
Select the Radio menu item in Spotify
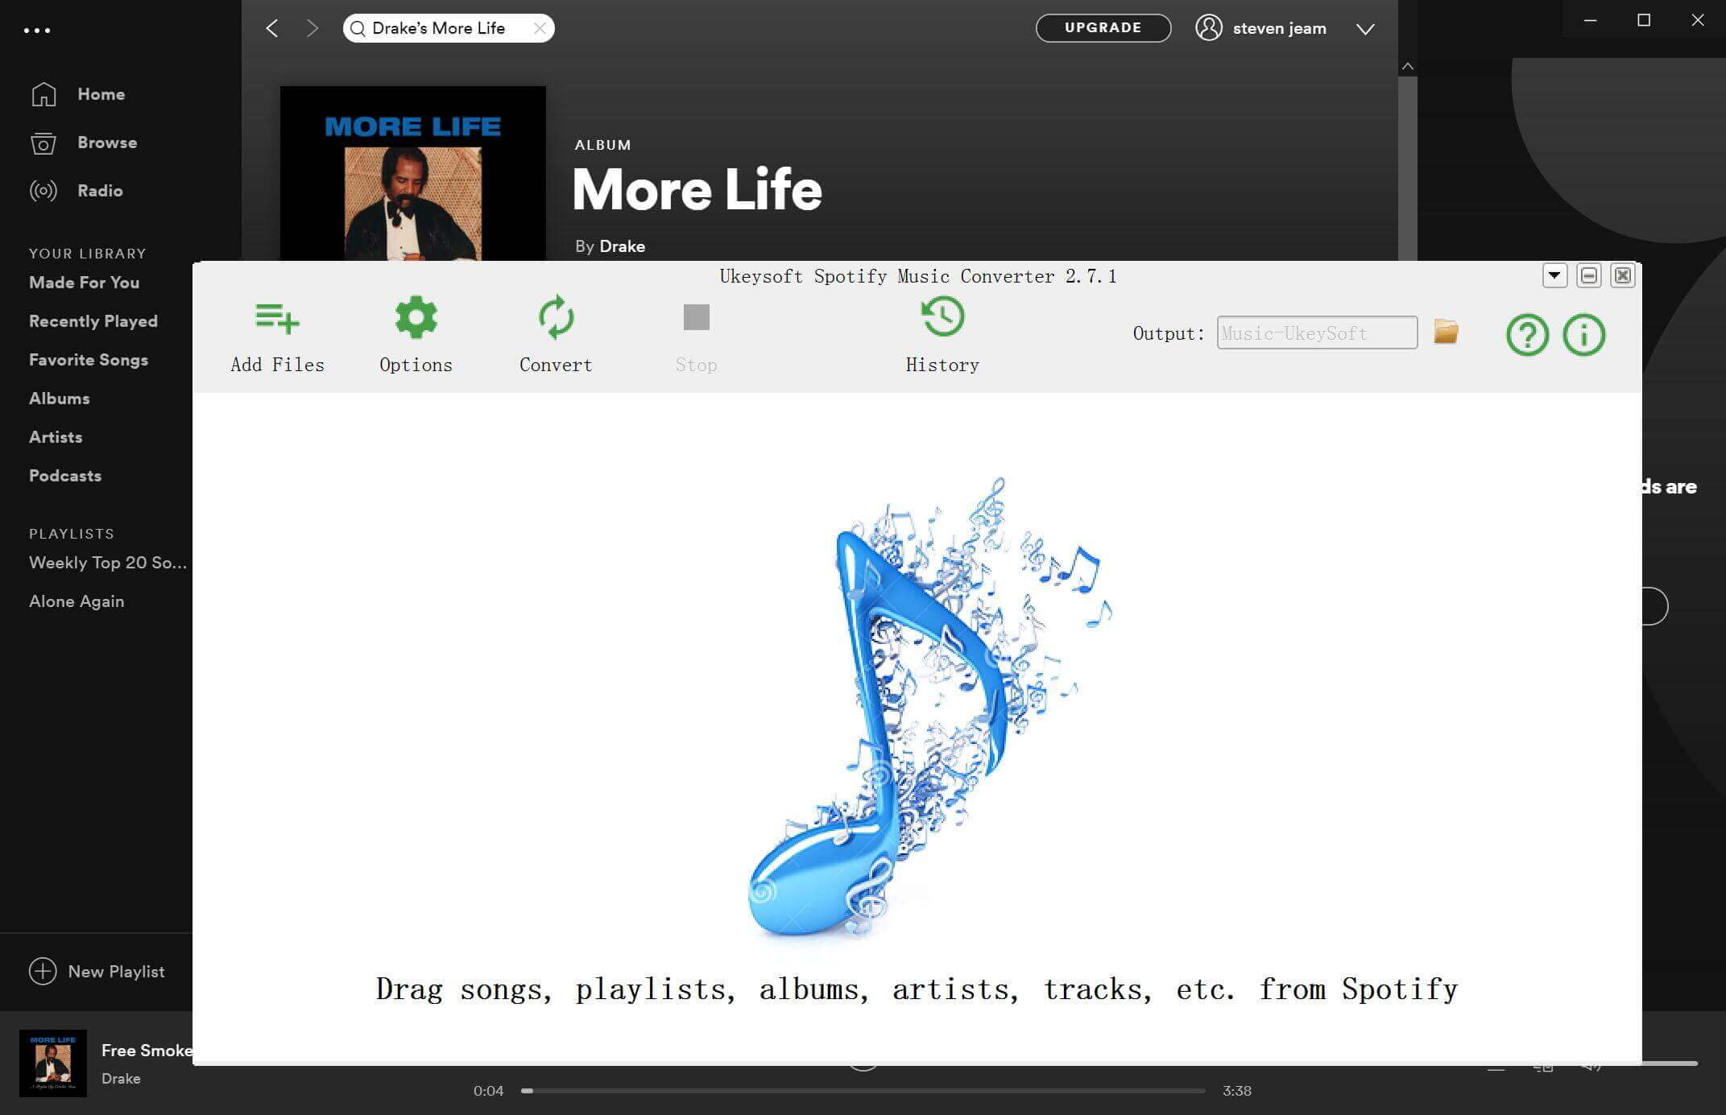click(99, 190)
